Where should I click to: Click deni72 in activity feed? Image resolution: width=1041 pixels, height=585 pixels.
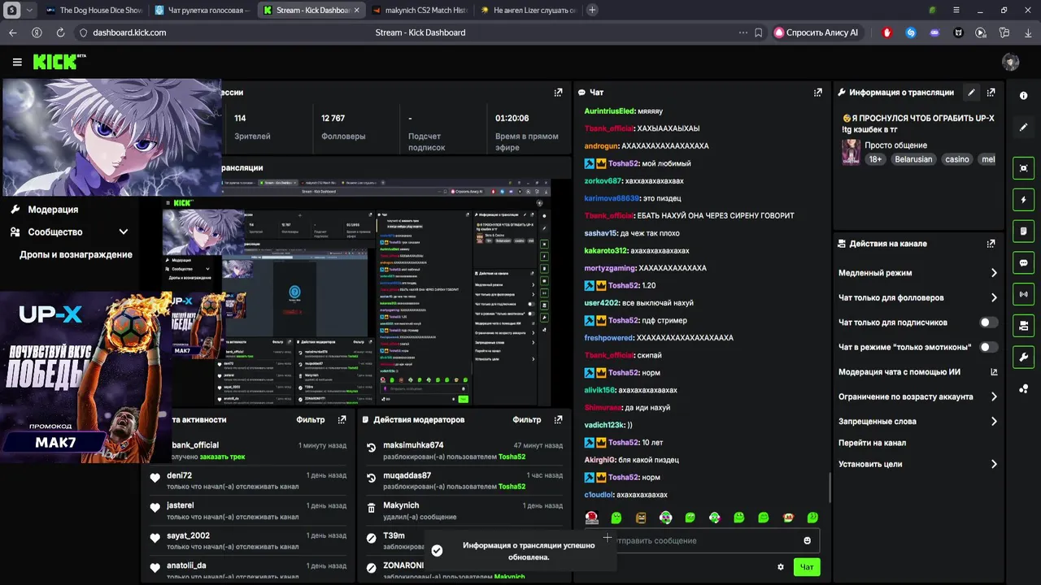[179, 475]
